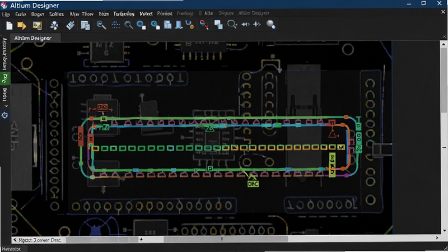Click the blue vertical port icon
The width and height of the screenshot is (448, 252).
point(179,25)
